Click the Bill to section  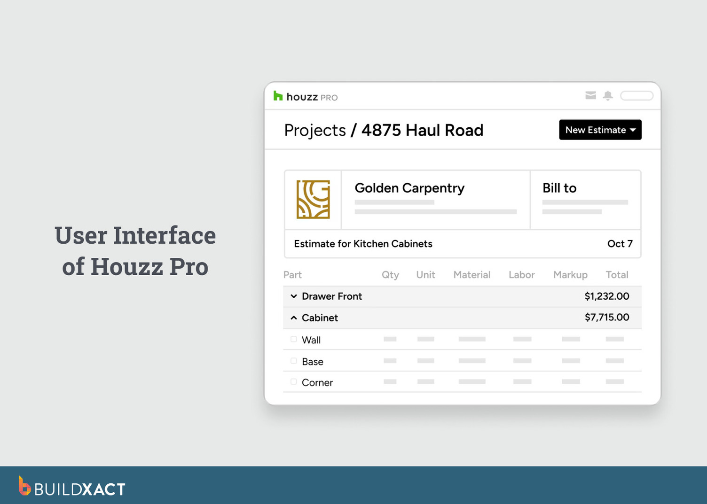(559, 188)
